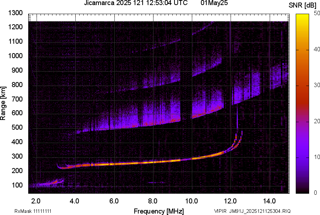Screen dimensions: 320x215
Task: Click the range tick label "700"
Action: (17, 99)
